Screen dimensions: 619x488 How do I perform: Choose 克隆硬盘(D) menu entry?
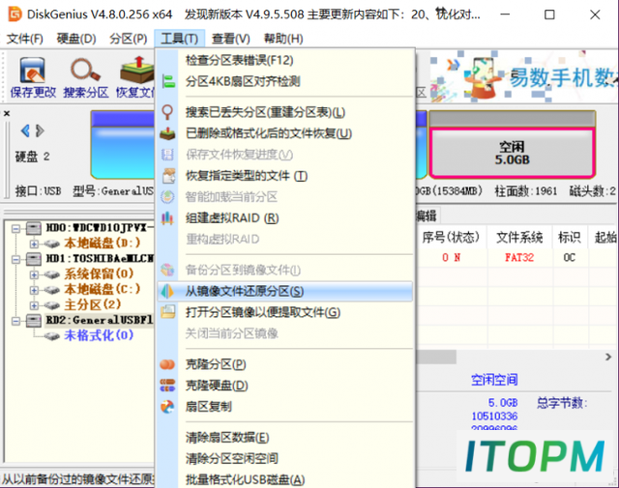284,386
